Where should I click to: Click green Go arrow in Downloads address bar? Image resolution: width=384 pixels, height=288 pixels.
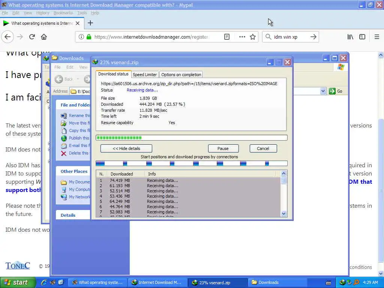click(332, 91)
